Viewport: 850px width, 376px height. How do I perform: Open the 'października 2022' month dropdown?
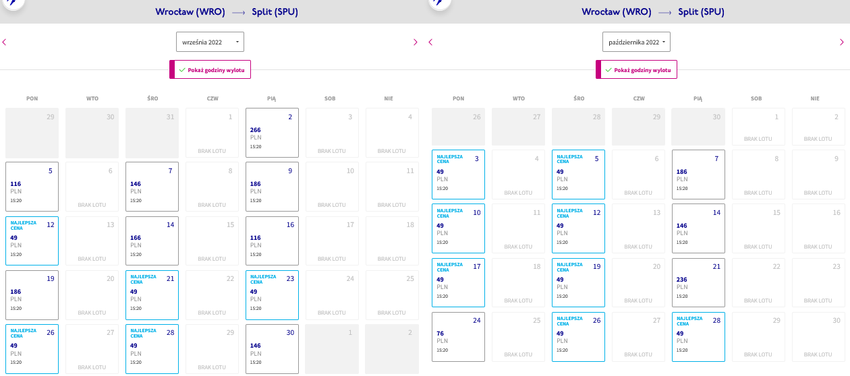pos(636,42)
